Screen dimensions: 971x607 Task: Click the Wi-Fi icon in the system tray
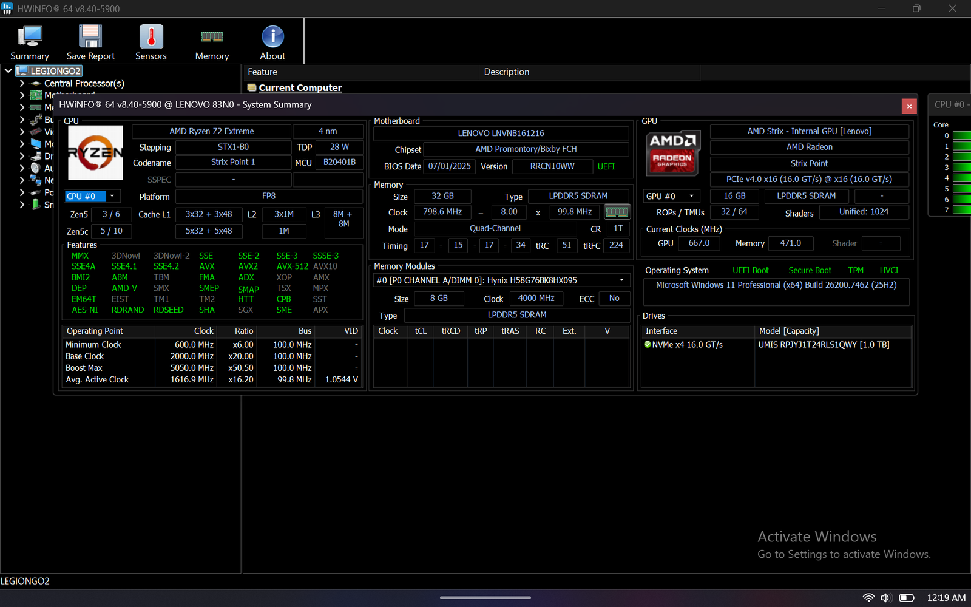868,598
